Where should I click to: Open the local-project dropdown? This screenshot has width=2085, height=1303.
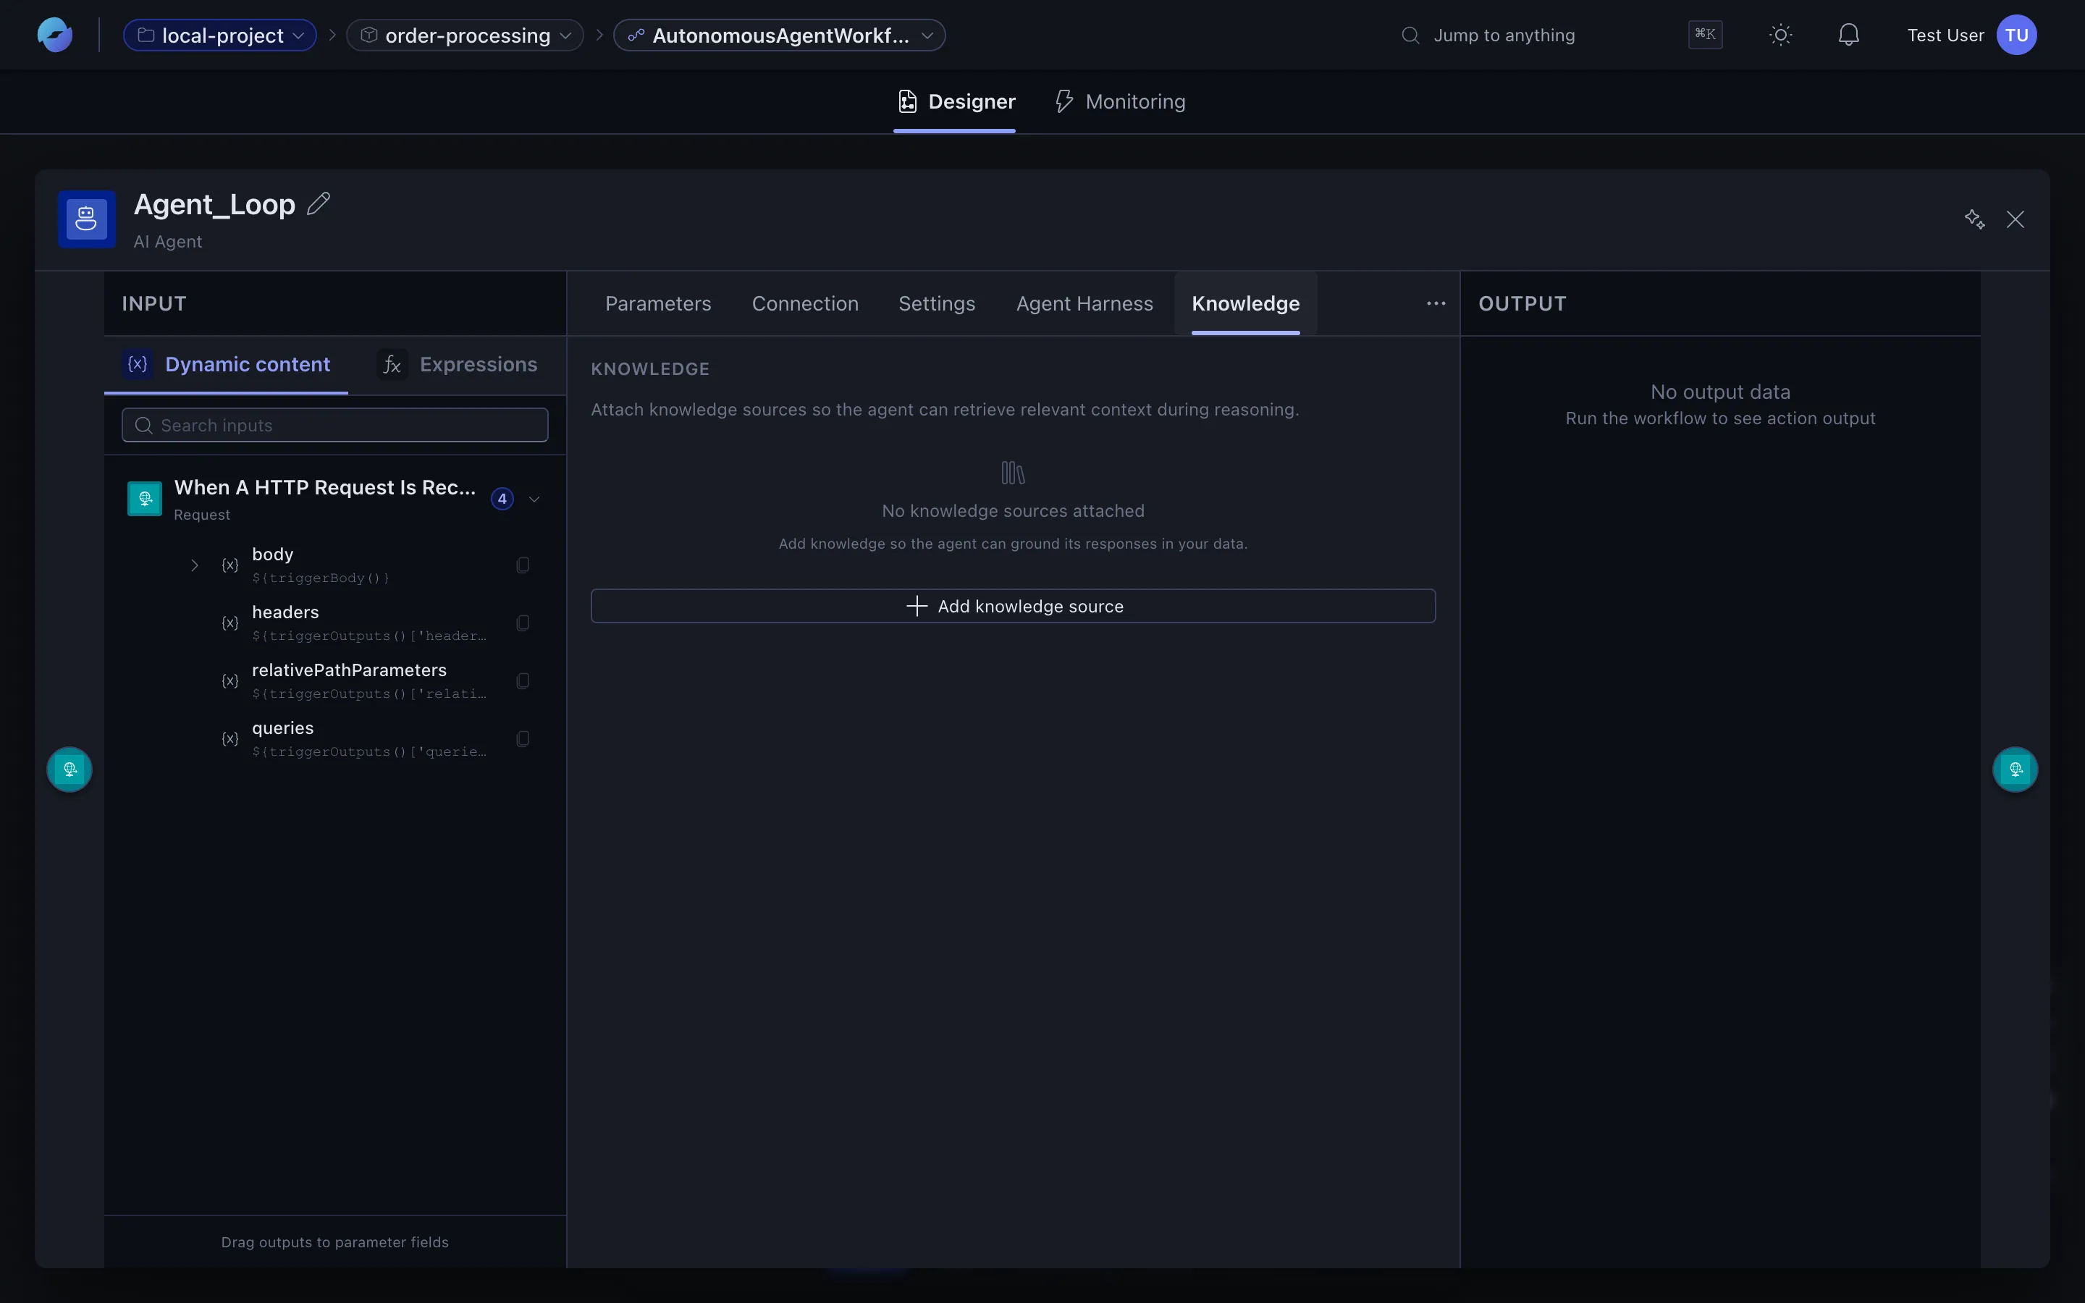(x=219, y=35)
